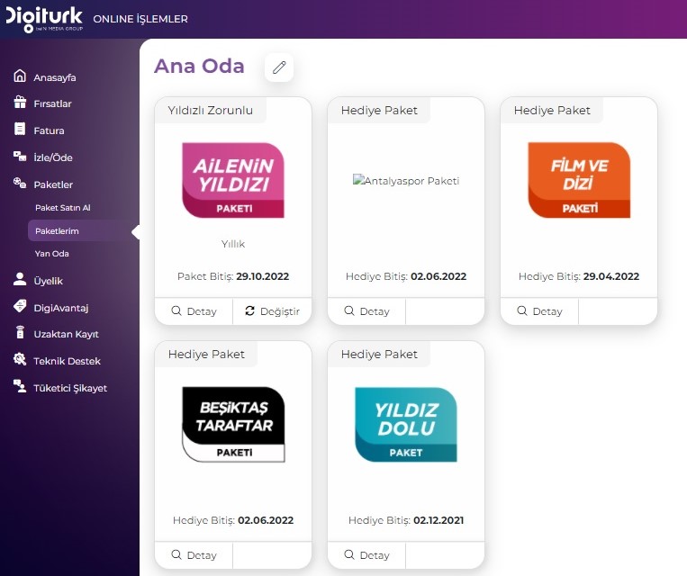Click the Anasayfa home icon
This screenshot has height=576, width=687.
tap(20, 76)
